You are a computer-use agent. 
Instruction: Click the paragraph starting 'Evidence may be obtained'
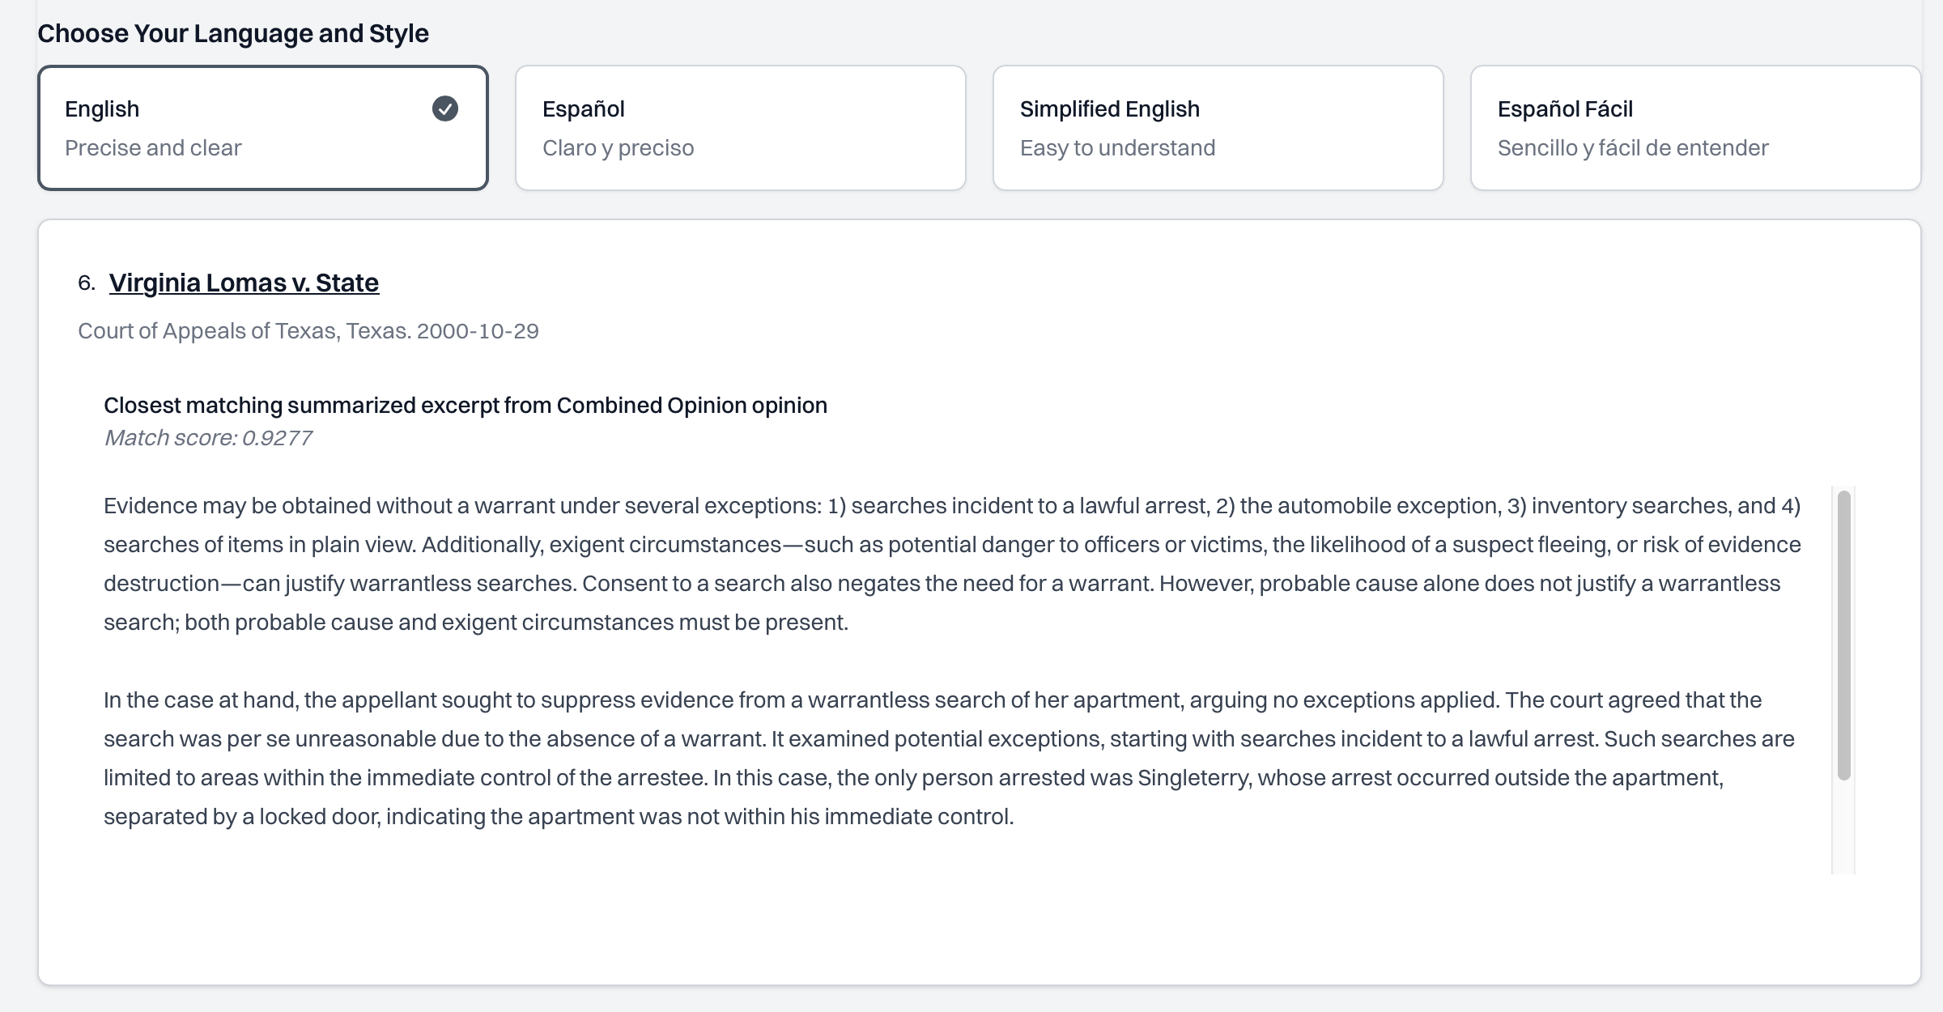[x=952, y=564]
